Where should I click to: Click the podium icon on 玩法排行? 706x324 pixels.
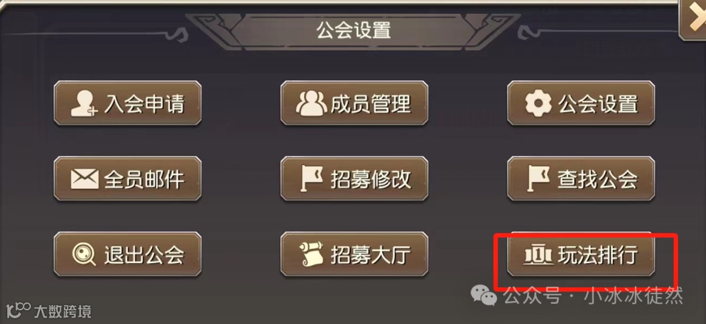(x=538, y=255)
